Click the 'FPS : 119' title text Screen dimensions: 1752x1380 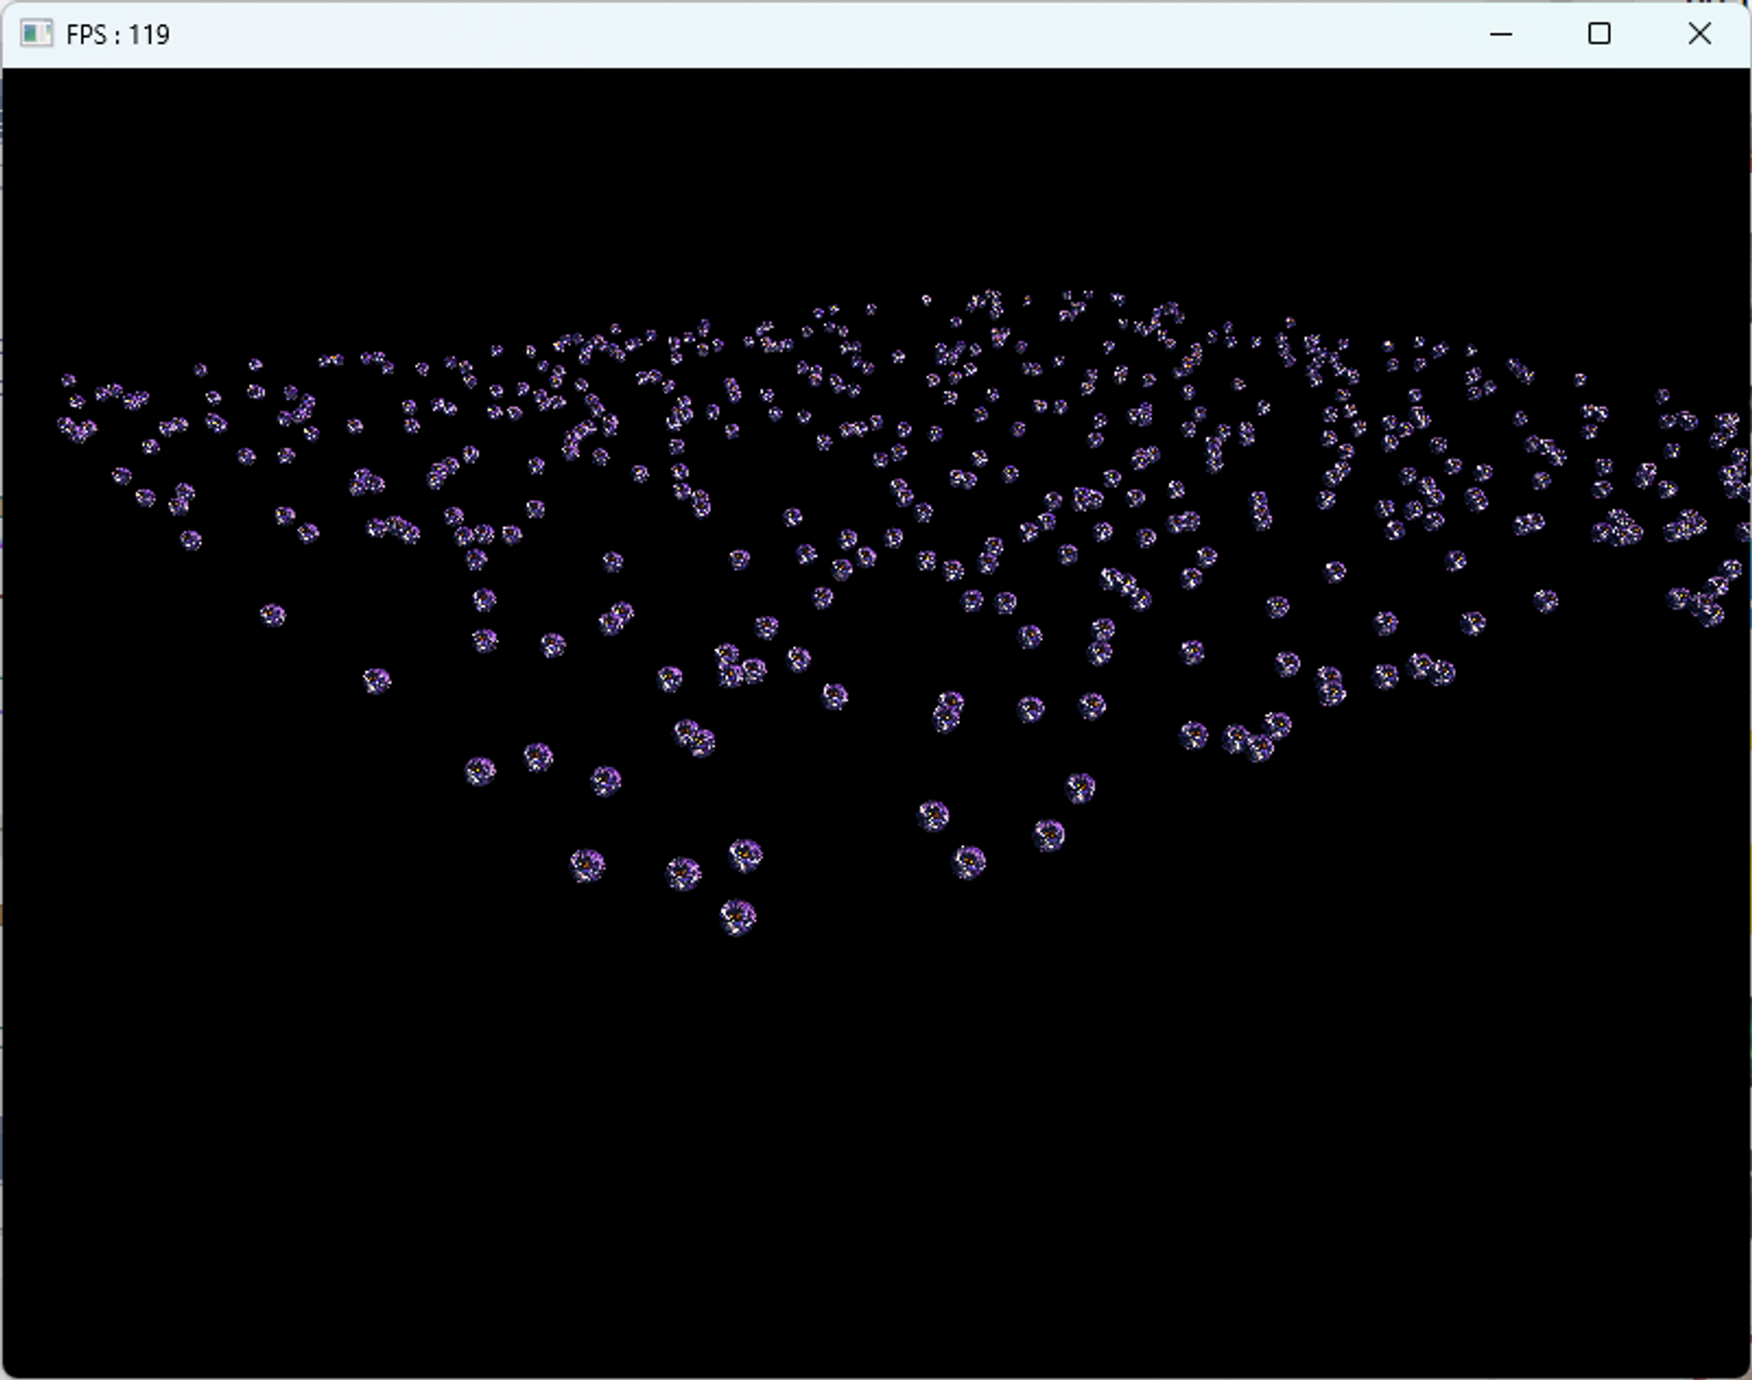(x=117, y=35)
